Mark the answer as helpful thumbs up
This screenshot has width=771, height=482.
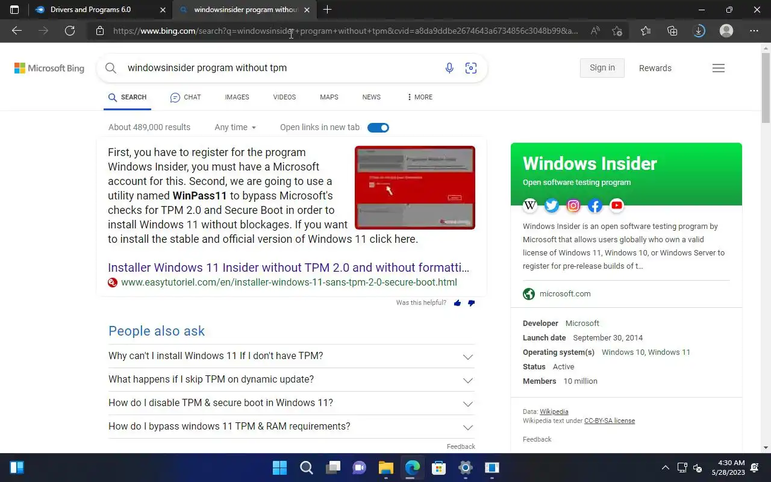tap(457, 303)
